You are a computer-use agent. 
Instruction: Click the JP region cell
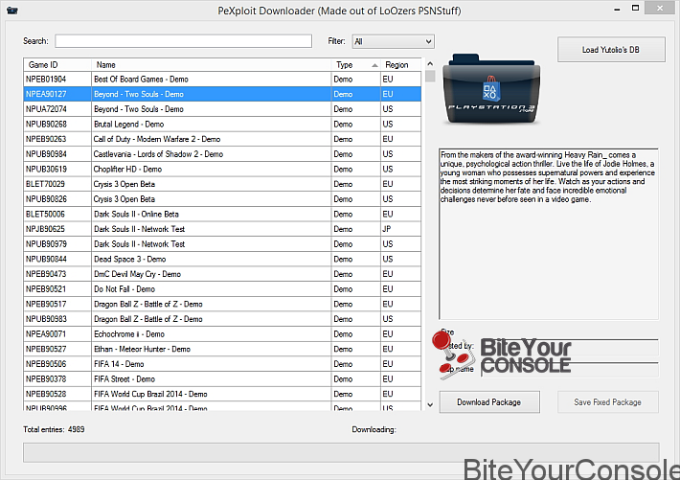coord(400,229)
